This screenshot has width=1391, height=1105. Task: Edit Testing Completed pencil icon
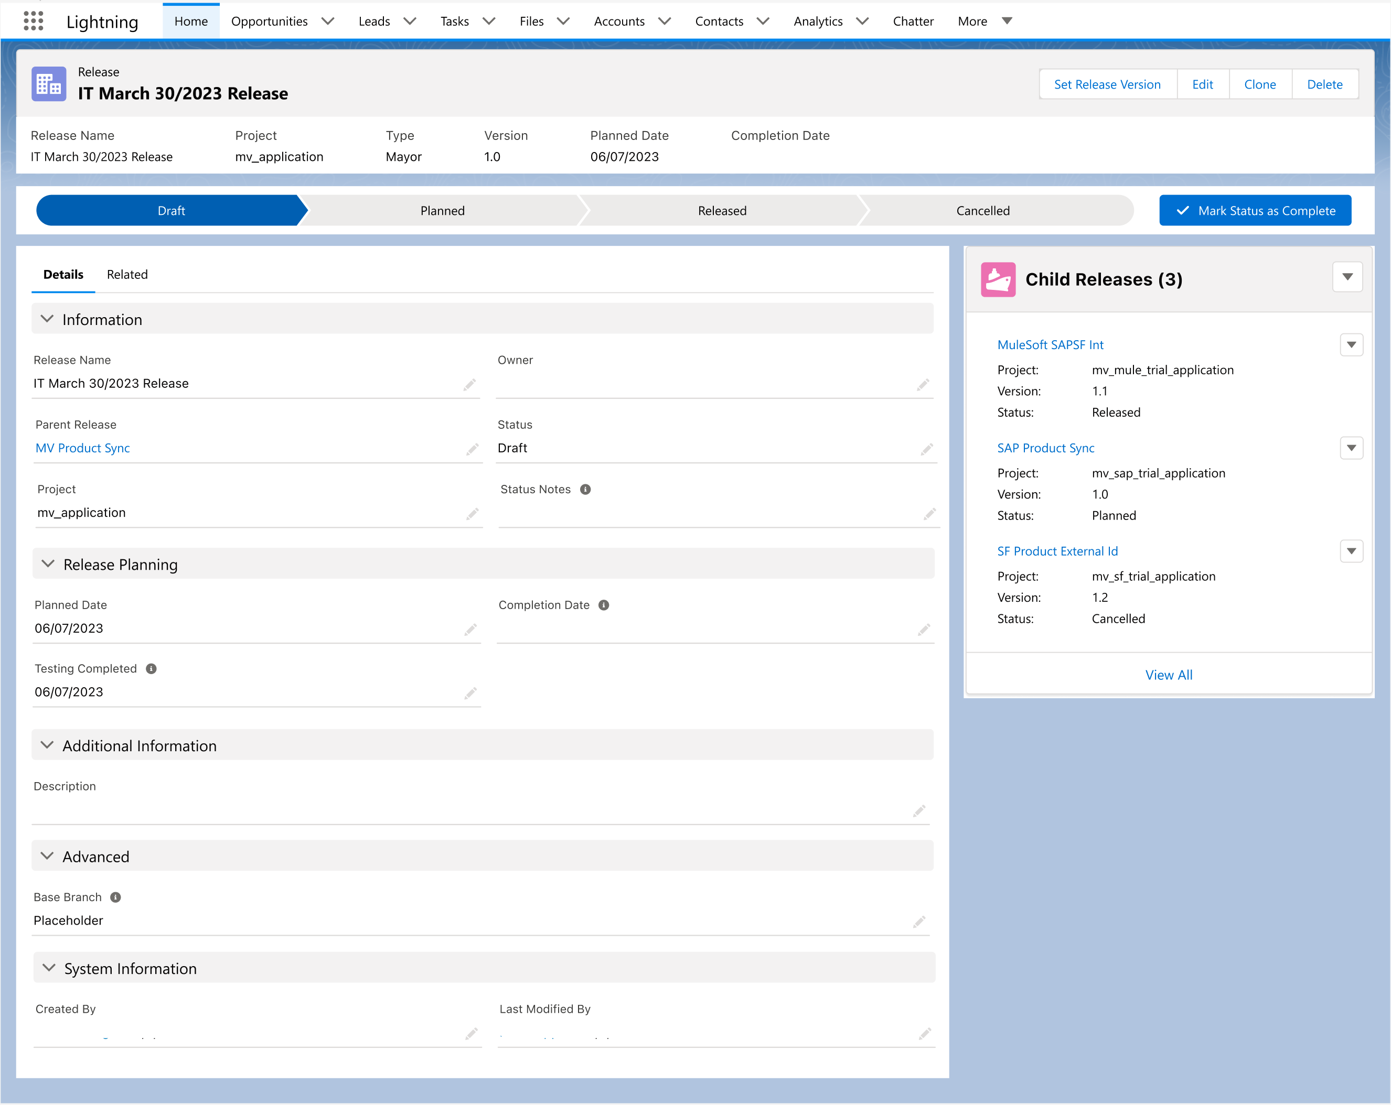tap(471, 693)
